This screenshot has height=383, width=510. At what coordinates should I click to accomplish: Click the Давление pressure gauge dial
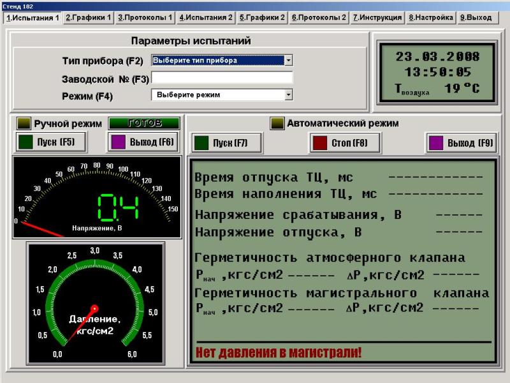pos(95,304)
